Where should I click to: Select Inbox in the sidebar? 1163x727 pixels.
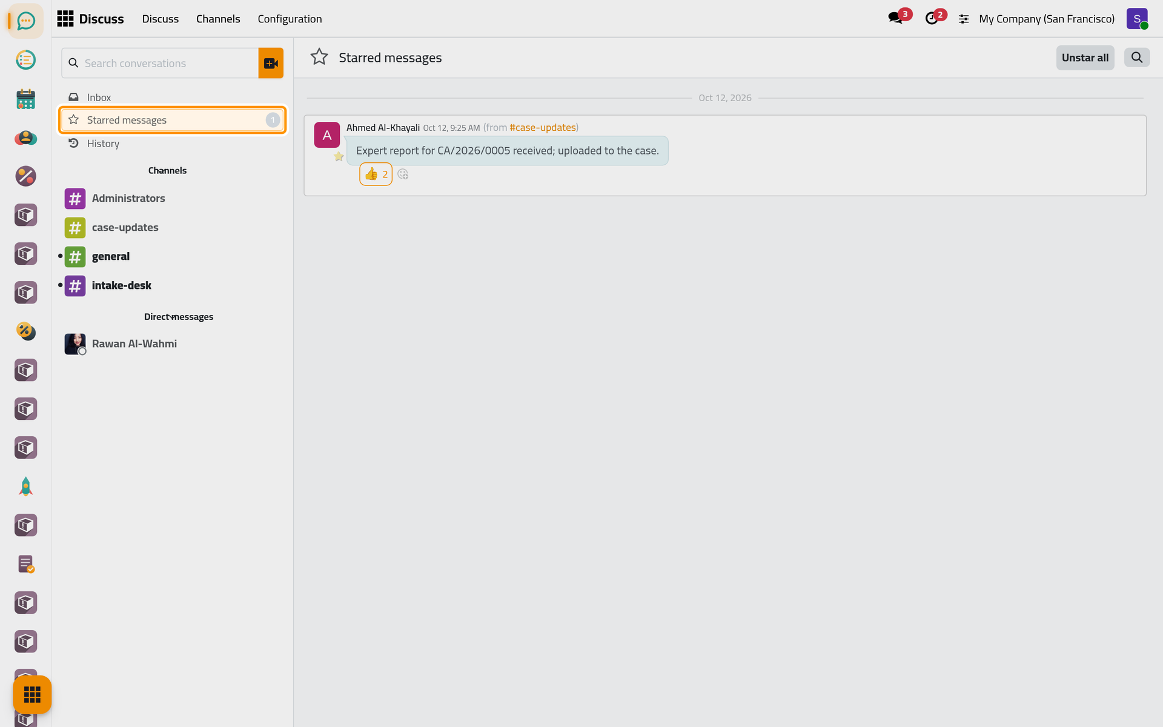pos(173,97)
